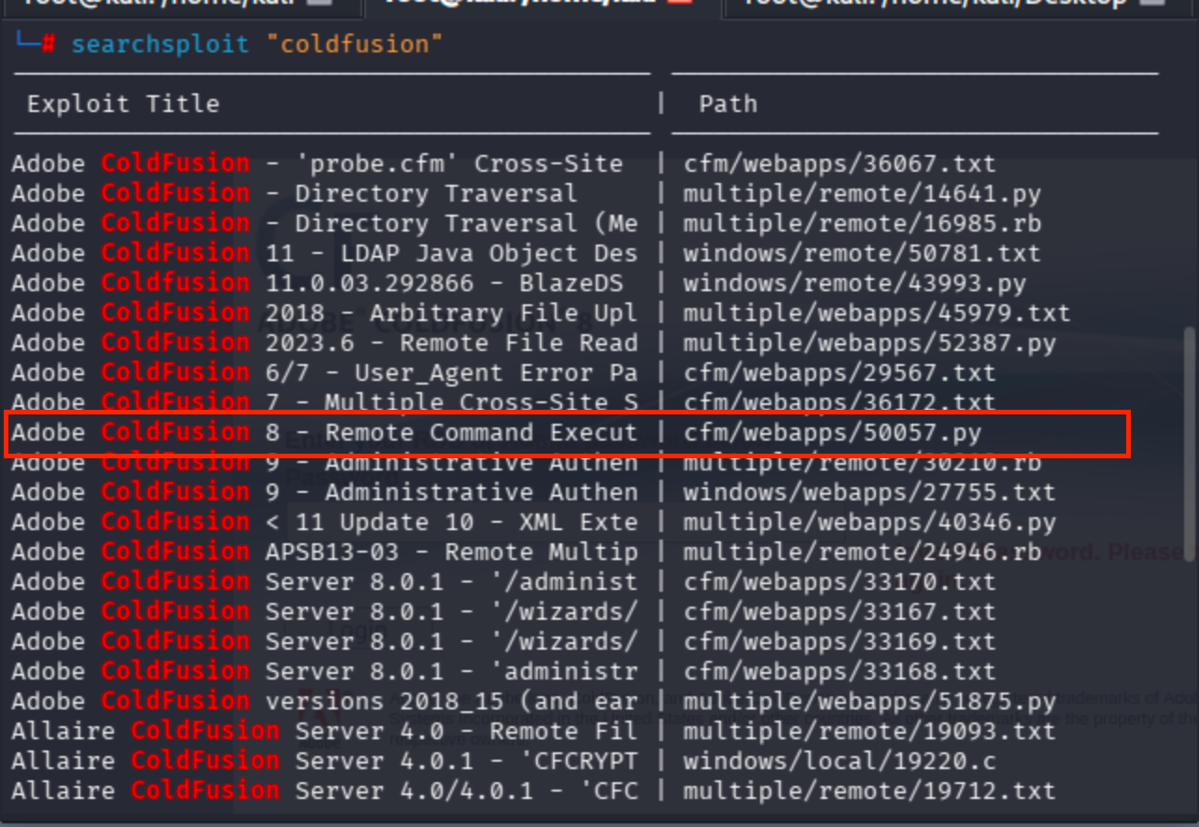This screenshot has width=1199, height=827.
Task: Click path cfm/webapps/33170.txt
Action: (839, 582)
